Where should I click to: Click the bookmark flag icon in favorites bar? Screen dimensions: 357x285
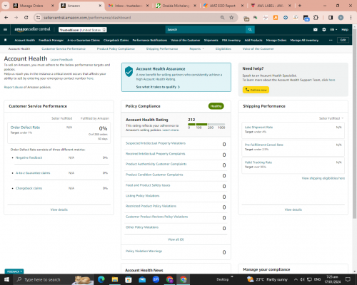6,40
